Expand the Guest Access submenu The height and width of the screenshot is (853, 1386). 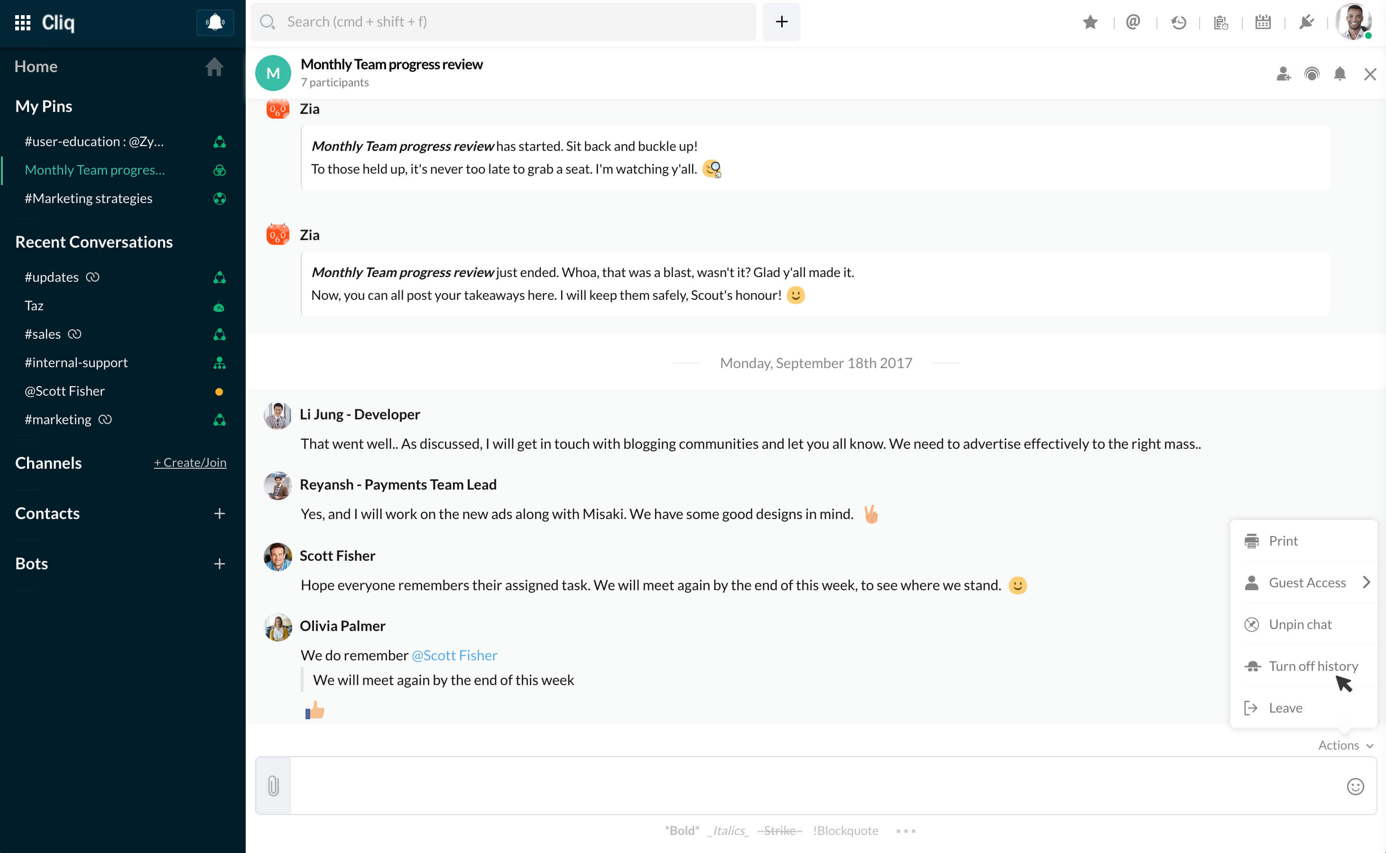click(1303, 582)
